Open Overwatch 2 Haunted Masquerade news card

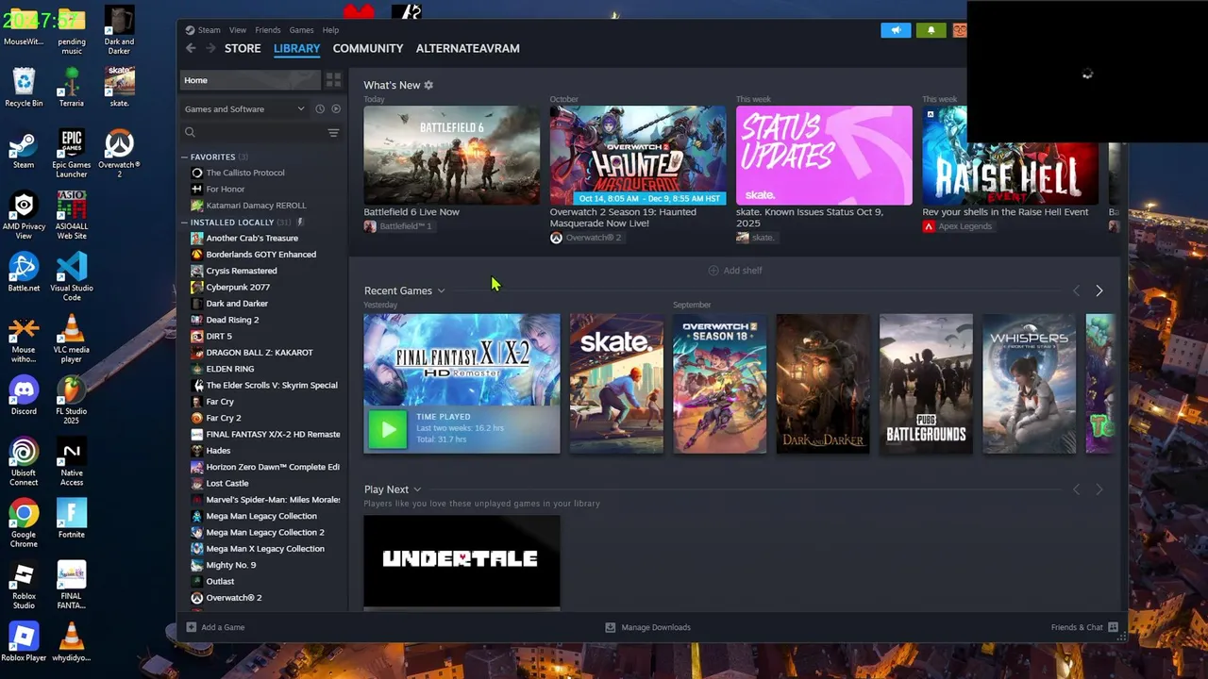tap(638, 156)
